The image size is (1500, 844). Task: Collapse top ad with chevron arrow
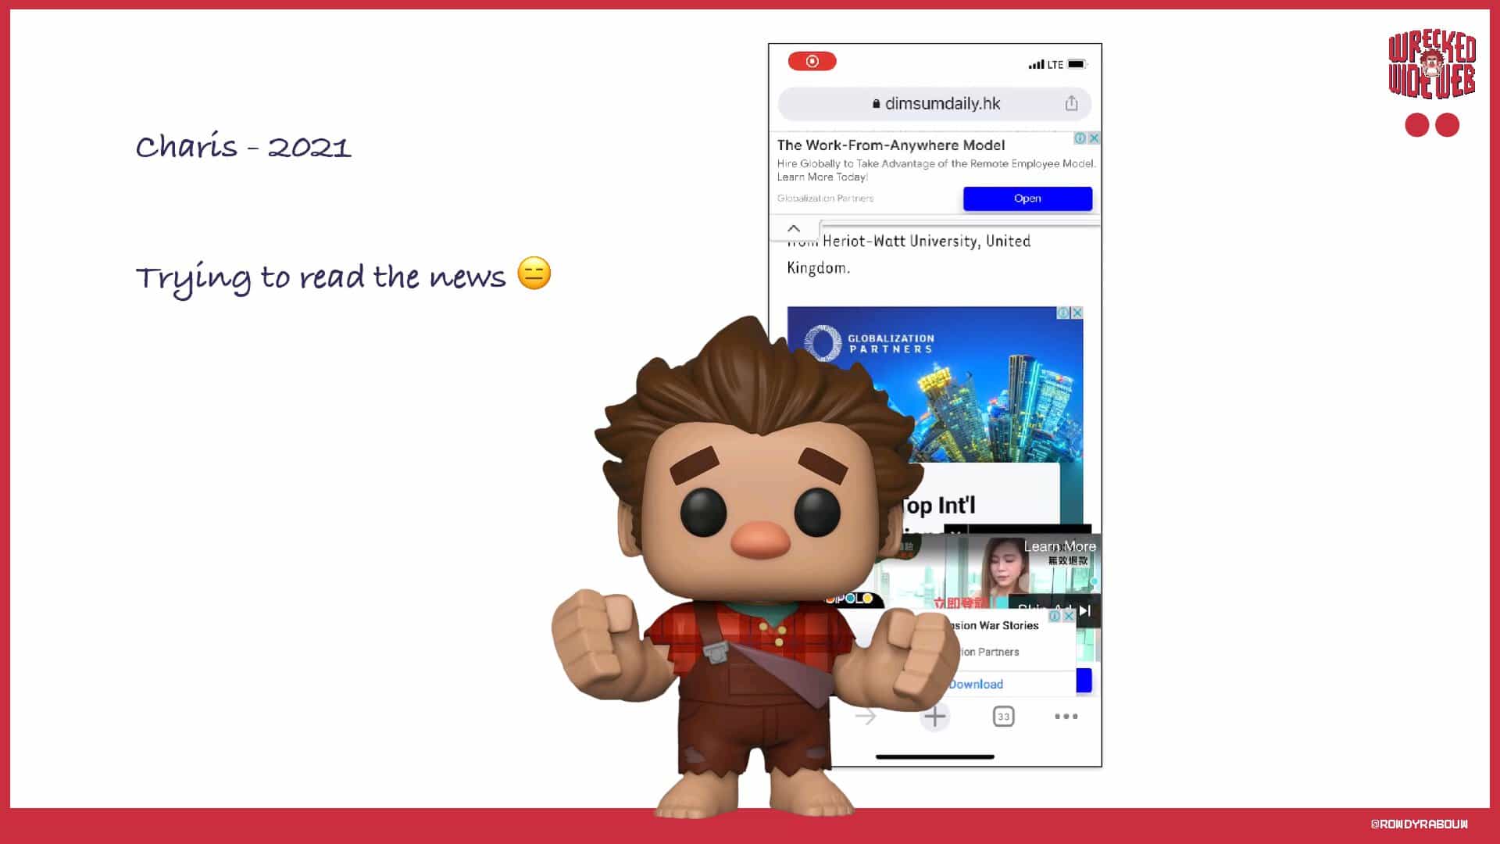tap(794, 228)
